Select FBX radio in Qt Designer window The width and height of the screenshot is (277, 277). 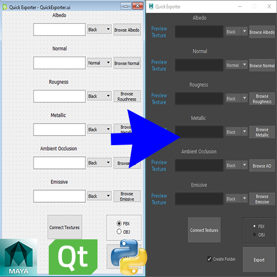pyautogui.click(x=119, y=223)
